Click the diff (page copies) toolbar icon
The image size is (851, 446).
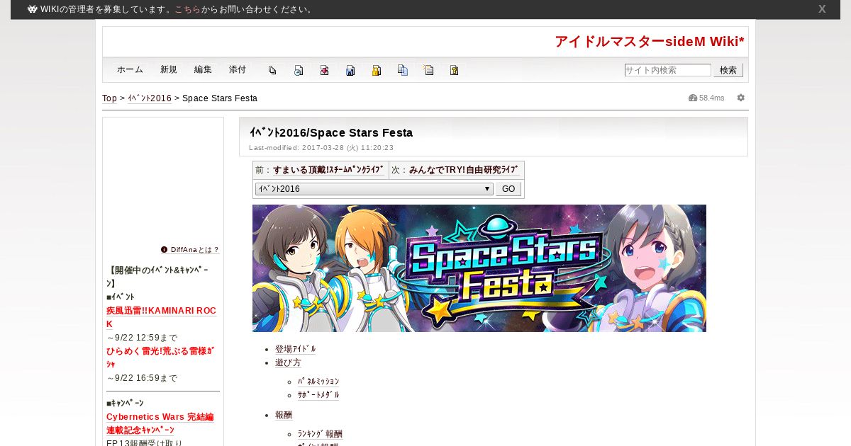(272, 70)
